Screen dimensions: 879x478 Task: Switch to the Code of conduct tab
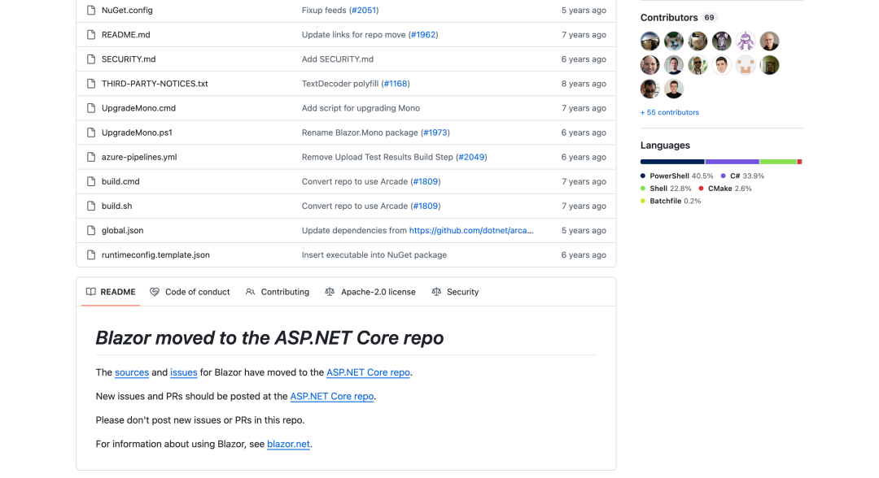[190, 292]
